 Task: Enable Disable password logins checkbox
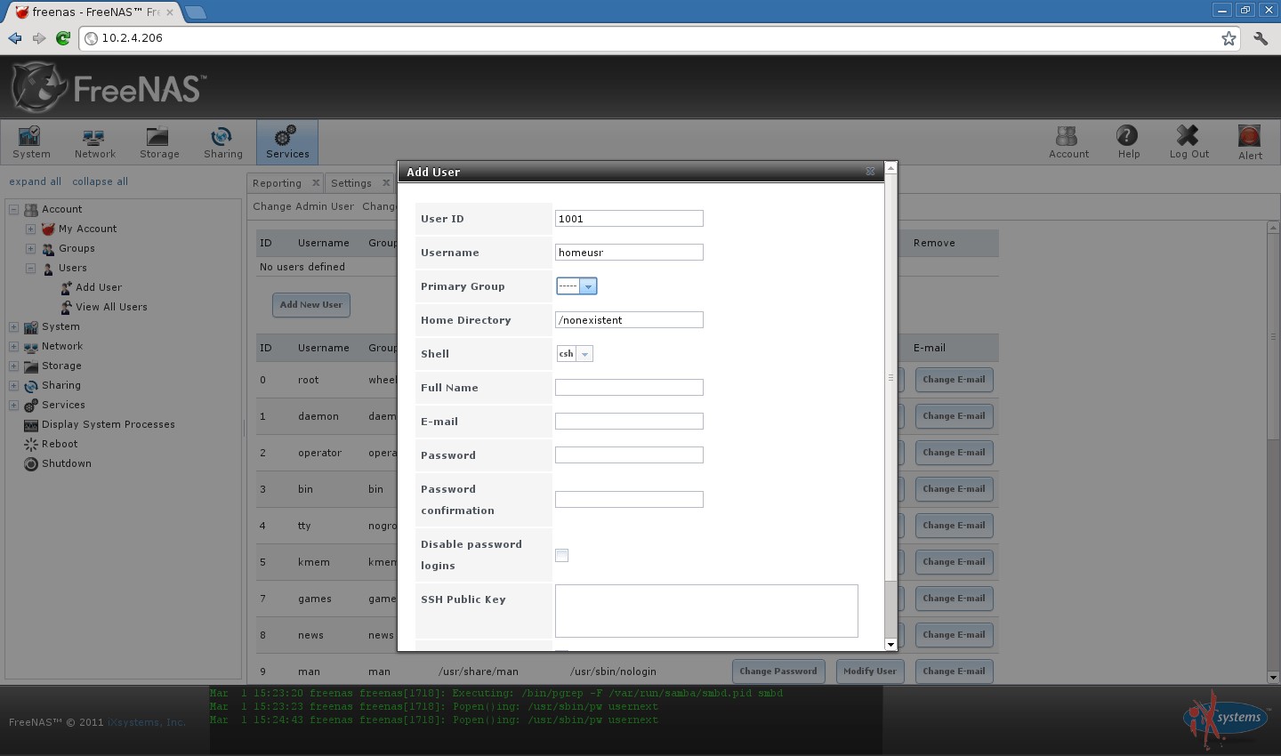click(x=561, y=554)
